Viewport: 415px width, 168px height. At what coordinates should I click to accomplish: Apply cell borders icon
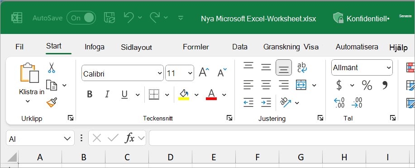(x=154, y=94)
